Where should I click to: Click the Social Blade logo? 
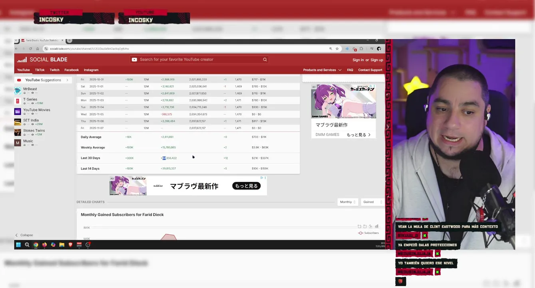[42, 60]
